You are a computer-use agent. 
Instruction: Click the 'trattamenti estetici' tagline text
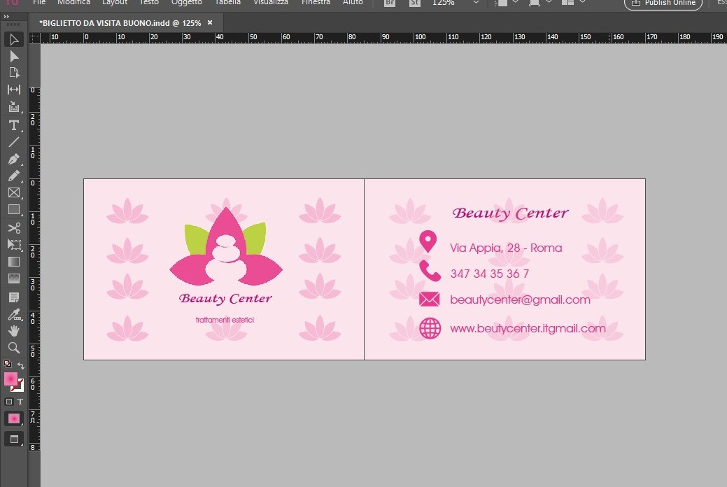click(x=225, y=320)
